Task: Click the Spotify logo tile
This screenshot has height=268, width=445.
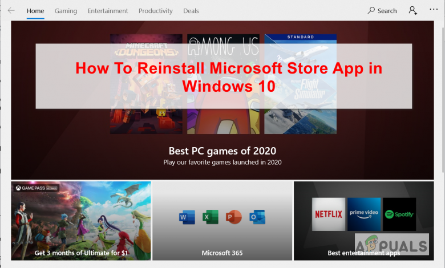Action: (x=399, y=214)
